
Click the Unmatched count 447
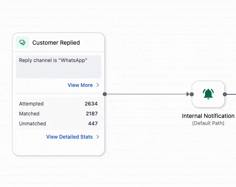93,124
